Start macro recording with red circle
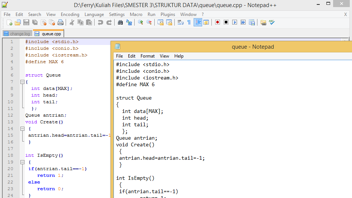 pyautogui.click(x=217, y=22)
